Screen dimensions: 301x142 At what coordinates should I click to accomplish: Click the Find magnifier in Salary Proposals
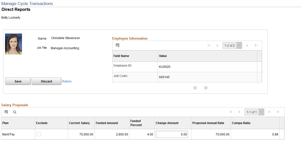(x=15, y=112)
